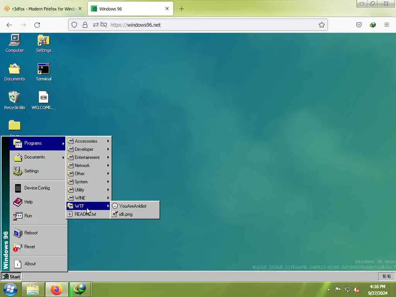The image size is (396, 297).
Task: Click Run in the Start menu
Action: click(38, 216)
